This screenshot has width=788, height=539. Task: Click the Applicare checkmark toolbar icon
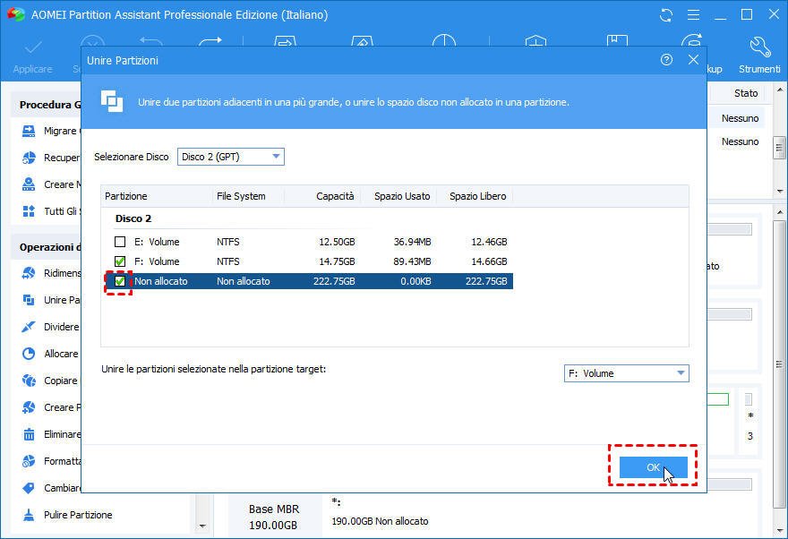click(33, 47)
